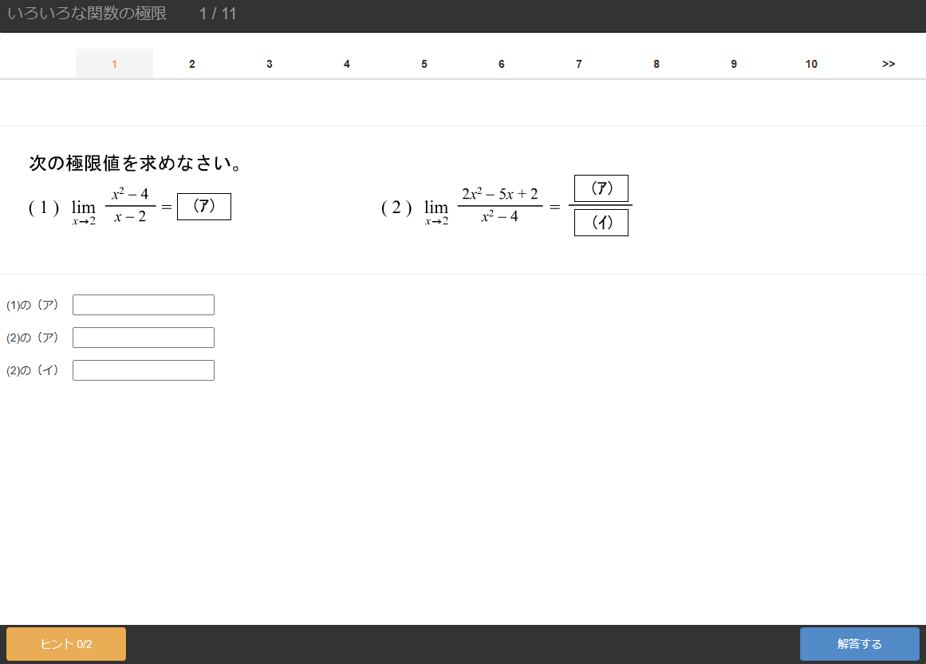Jump to question tab 5
The height and width of the screenshot is (664, 926).
pos(424,64)
